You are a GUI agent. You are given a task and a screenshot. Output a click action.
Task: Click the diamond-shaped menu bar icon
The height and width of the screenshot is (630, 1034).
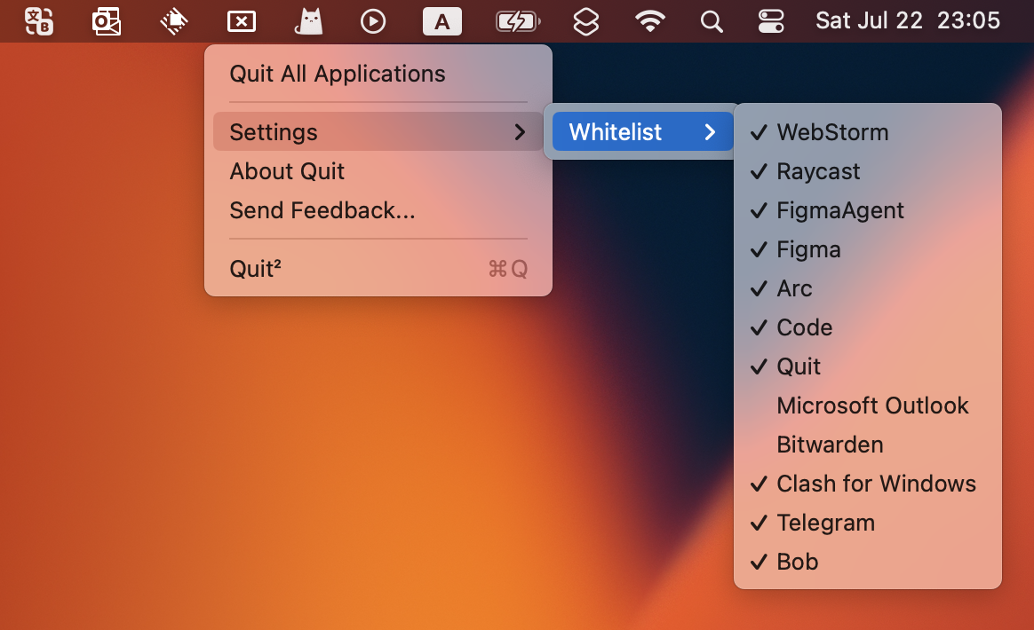pos(174,21)
